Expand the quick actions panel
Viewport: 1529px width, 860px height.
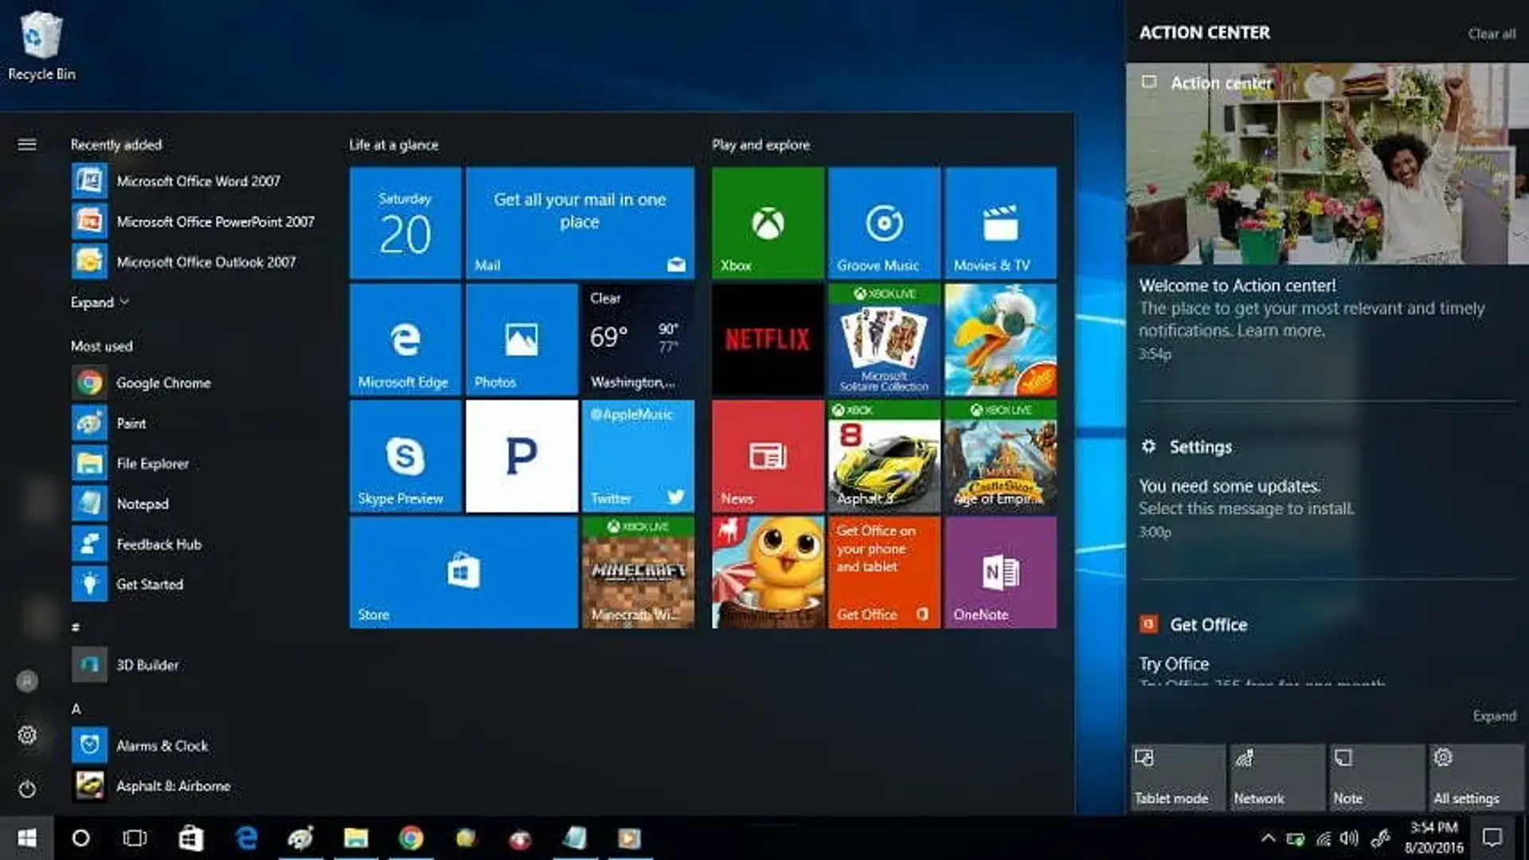(1494, 716)
